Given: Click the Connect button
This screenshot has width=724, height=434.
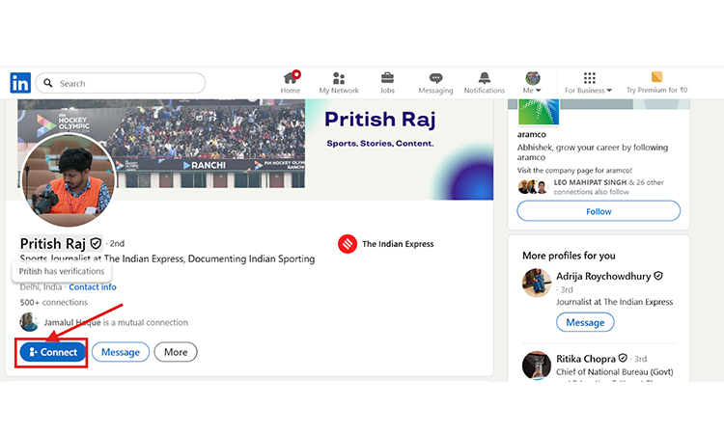Looking at the screenshot, I should (x=53, y=352).
